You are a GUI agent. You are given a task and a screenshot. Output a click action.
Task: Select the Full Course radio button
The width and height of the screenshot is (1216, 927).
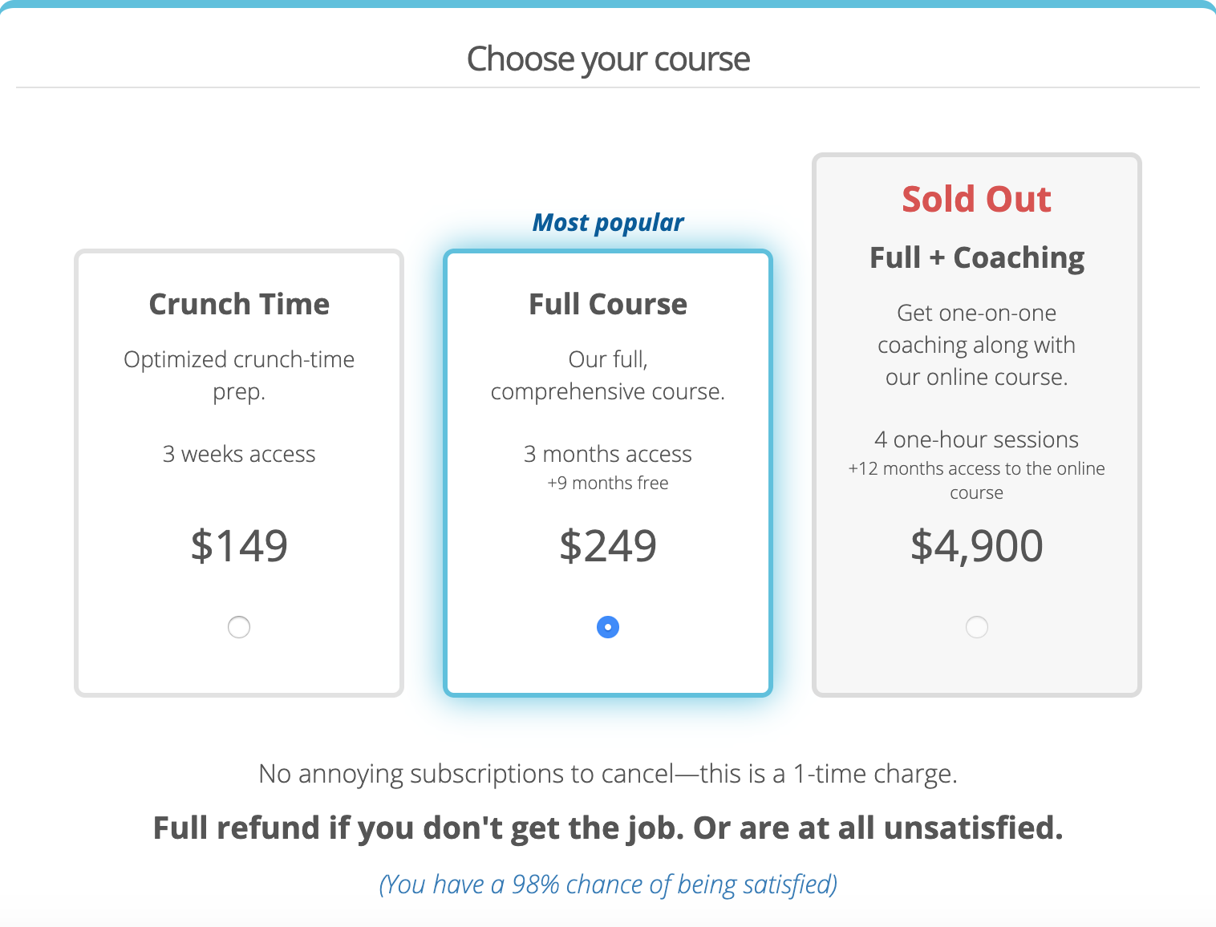[x=608, y=627]
